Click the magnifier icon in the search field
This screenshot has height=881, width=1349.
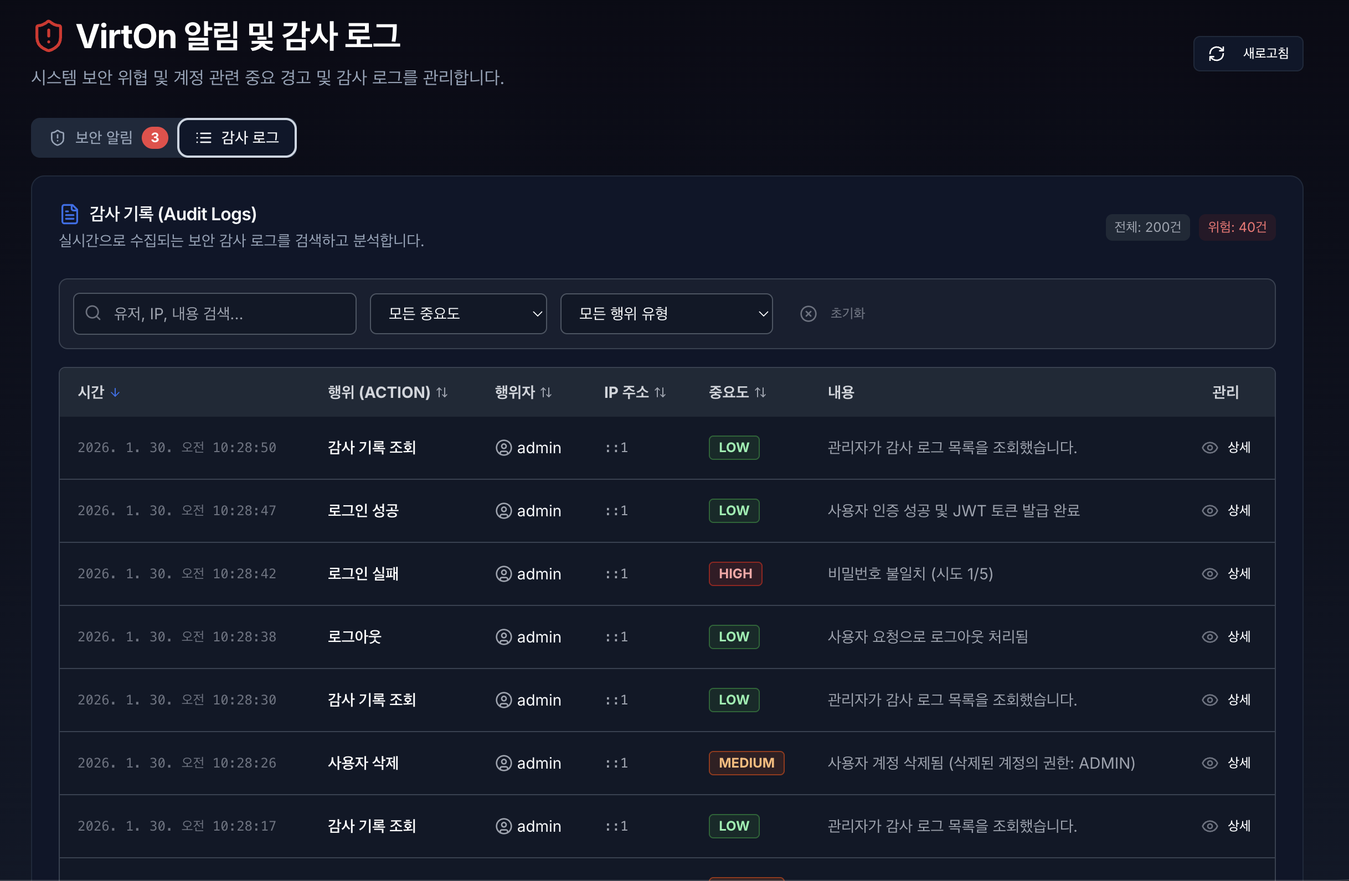(94, 313)
